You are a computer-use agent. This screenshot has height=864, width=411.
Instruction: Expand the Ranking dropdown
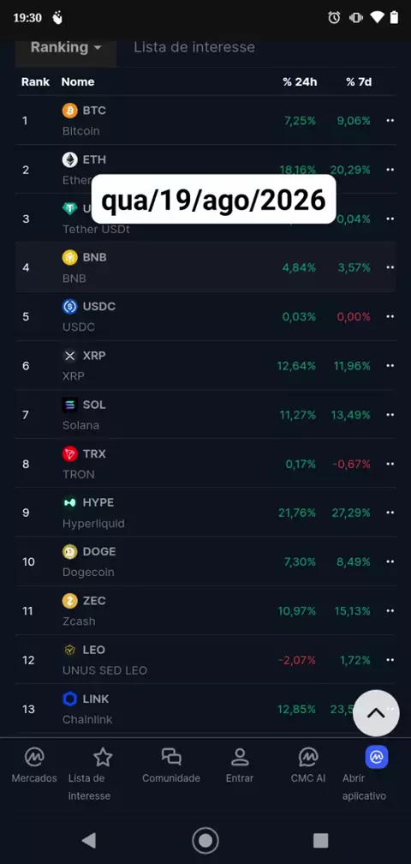coord(66,47)
